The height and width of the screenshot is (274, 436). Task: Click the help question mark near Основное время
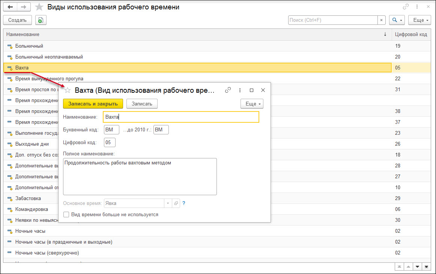[x=184, y=203]
